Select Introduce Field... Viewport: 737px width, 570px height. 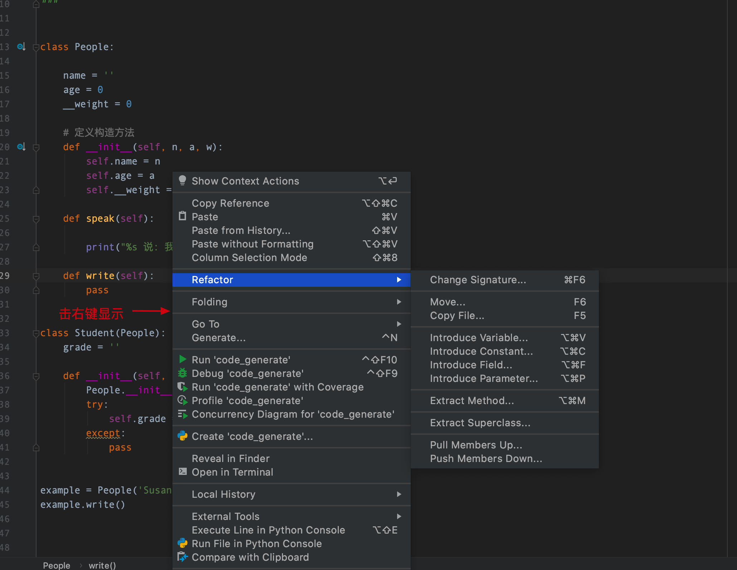tap(504, 365)
